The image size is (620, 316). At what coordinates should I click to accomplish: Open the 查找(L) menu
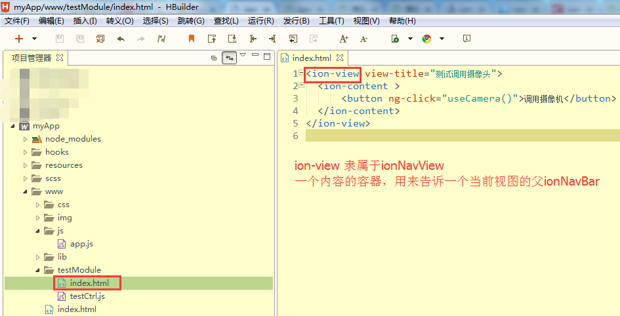[226, 21]
